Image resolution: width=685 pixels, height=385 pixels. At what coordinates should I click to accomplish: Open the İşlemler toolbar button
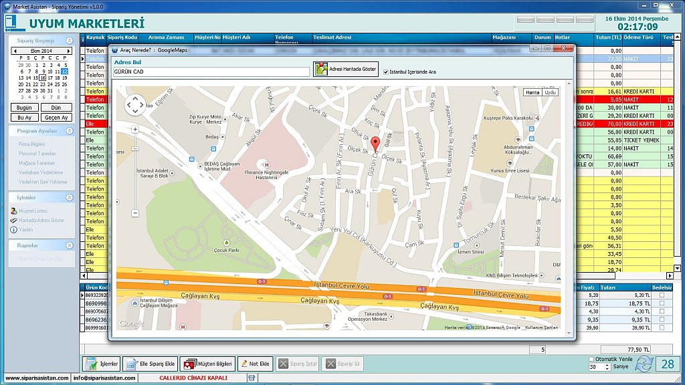tap(102, 364)
